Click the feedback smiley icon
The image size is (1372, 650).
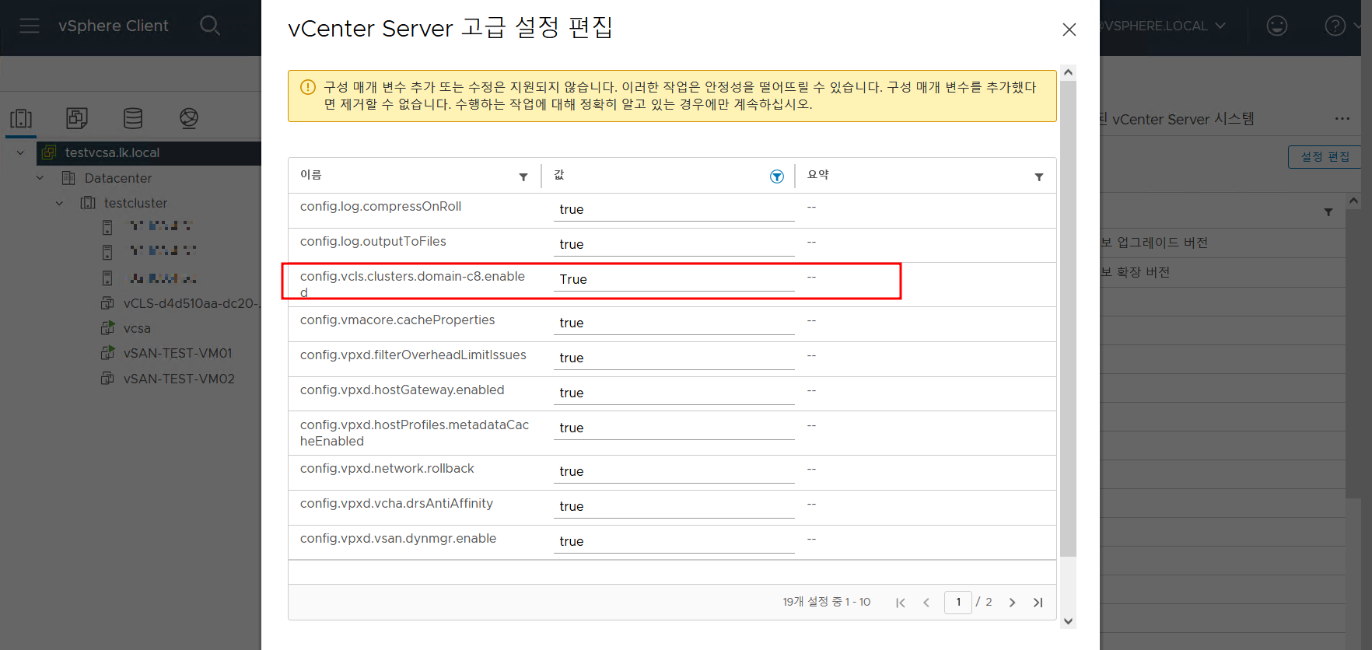1277,26
